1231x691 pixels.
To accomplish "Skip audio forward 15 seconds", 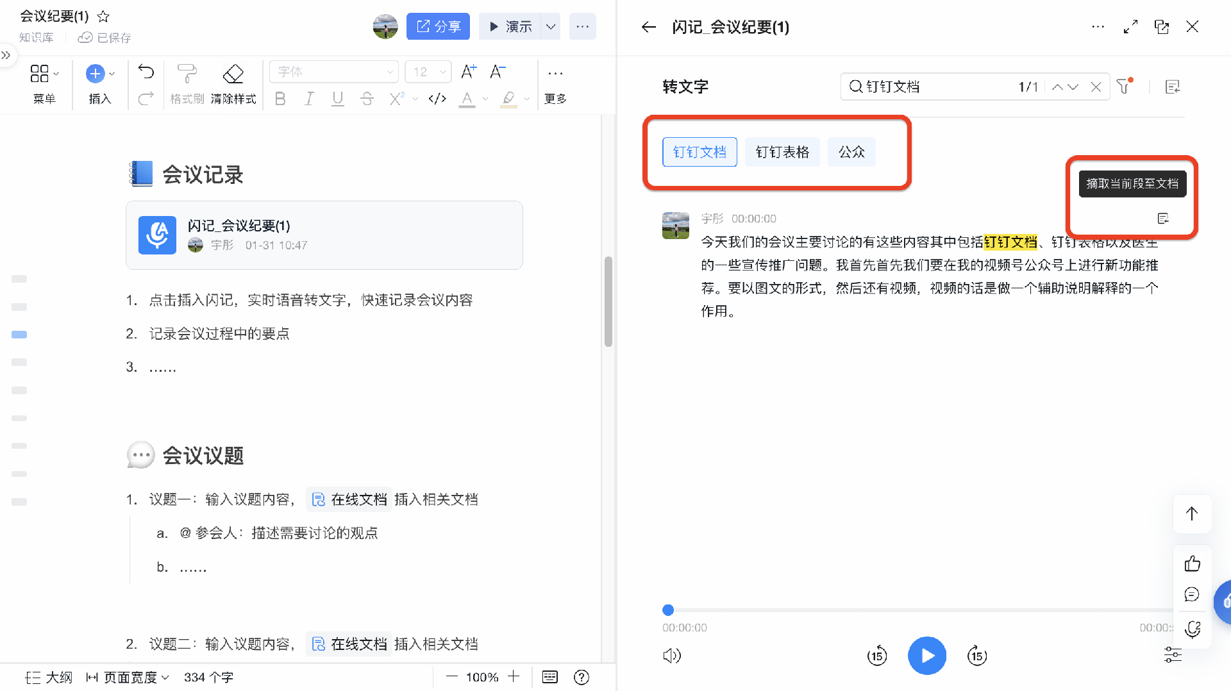I will (x=977, y=656).
